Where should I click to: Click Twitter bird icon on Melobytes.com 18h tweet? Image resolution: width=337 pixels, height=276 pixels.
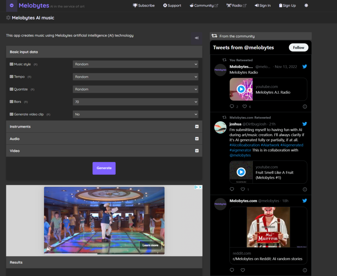(304, 201)
